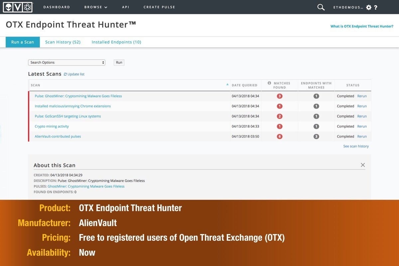Rerun the Crypto mining activity scan
Screen dimensions: 399x266
(362, 126)
